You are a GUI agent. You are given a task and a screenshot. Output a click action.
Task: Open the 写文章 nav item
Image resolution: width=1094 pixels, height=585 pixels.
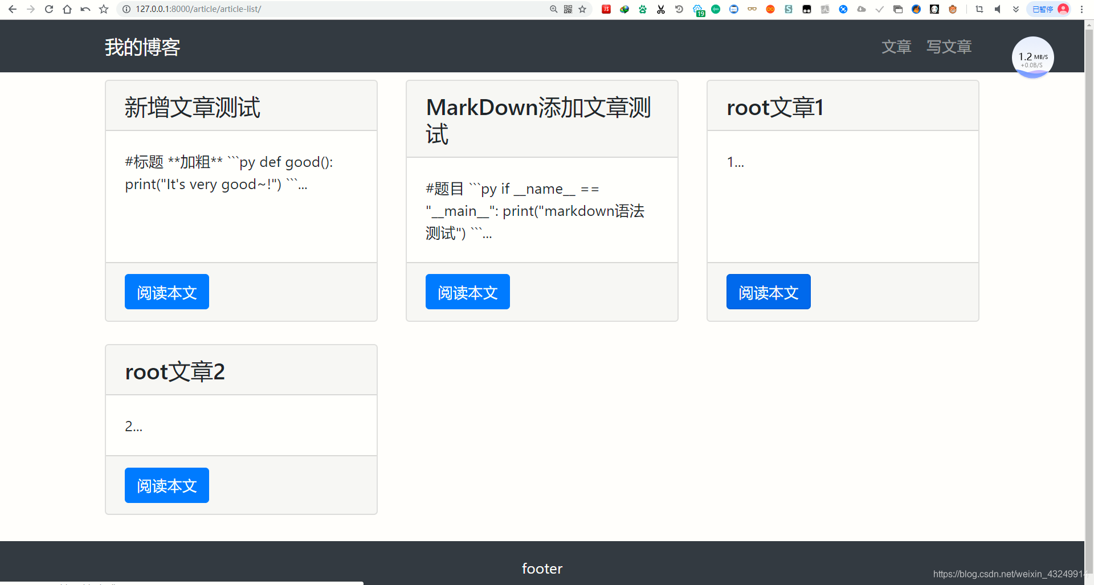pos(949,47)
